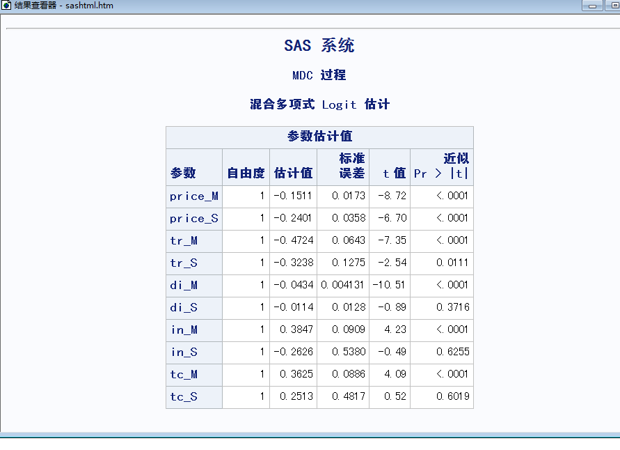
Task: Select the di_M row label
Action: pos(184,285)
